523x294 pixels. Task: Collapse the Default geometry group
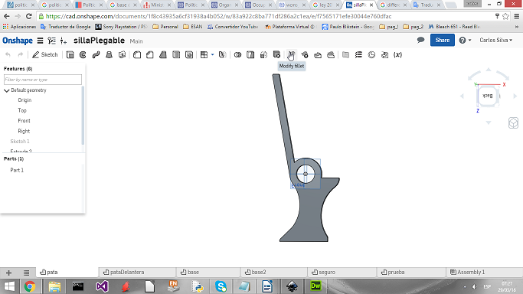pos(6,90)
